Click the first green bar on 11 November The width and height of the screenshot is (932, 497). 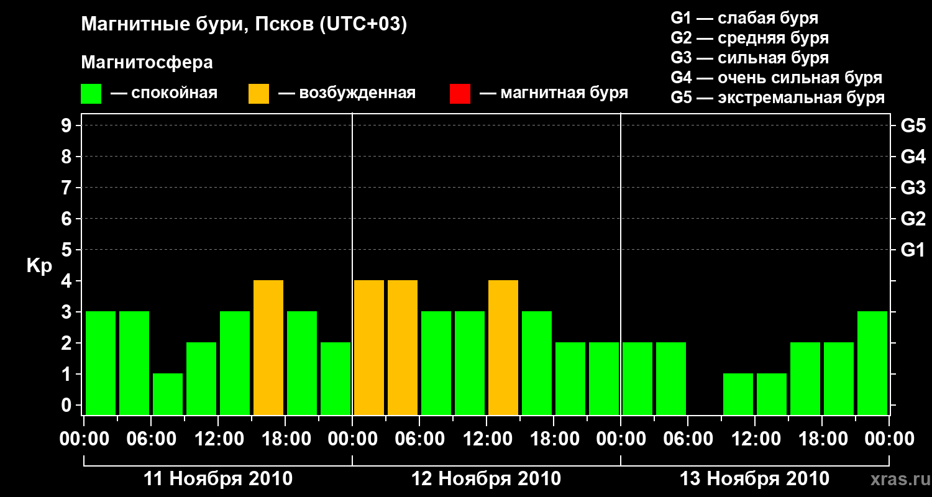pos(101,363)
